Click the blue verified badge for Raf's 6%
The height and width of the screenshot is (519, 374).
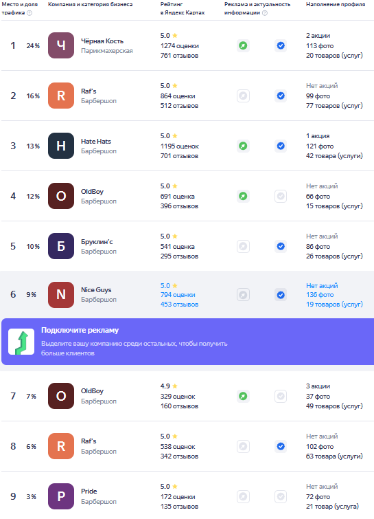pos(281,447)
